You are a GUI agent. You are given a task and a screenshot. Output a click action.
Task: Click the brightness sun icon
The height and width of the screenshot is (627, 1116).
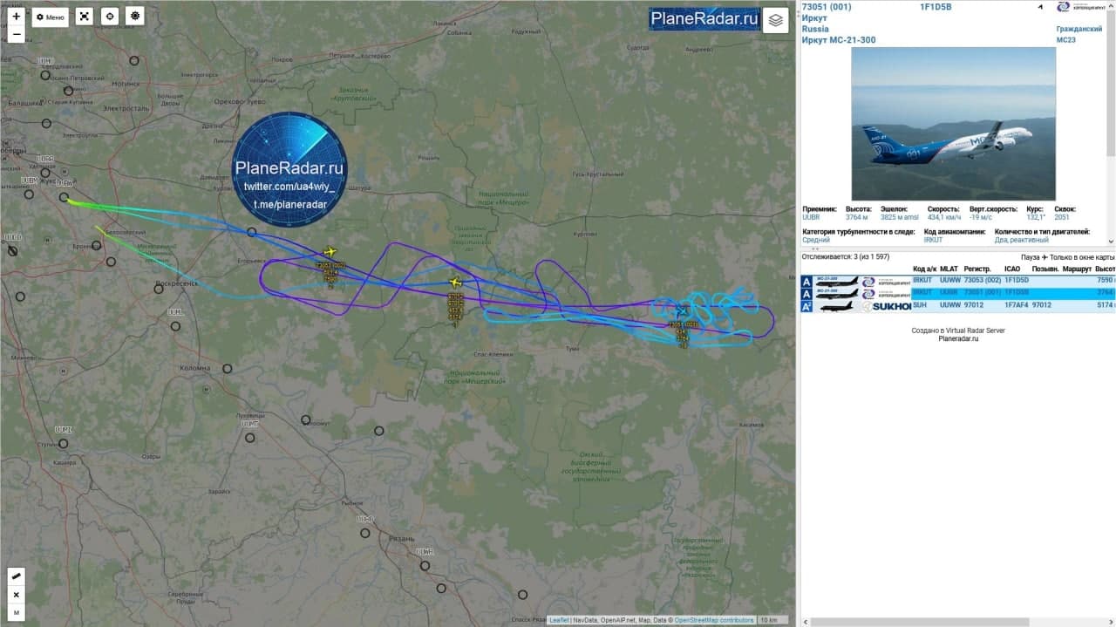pos(134,17)
